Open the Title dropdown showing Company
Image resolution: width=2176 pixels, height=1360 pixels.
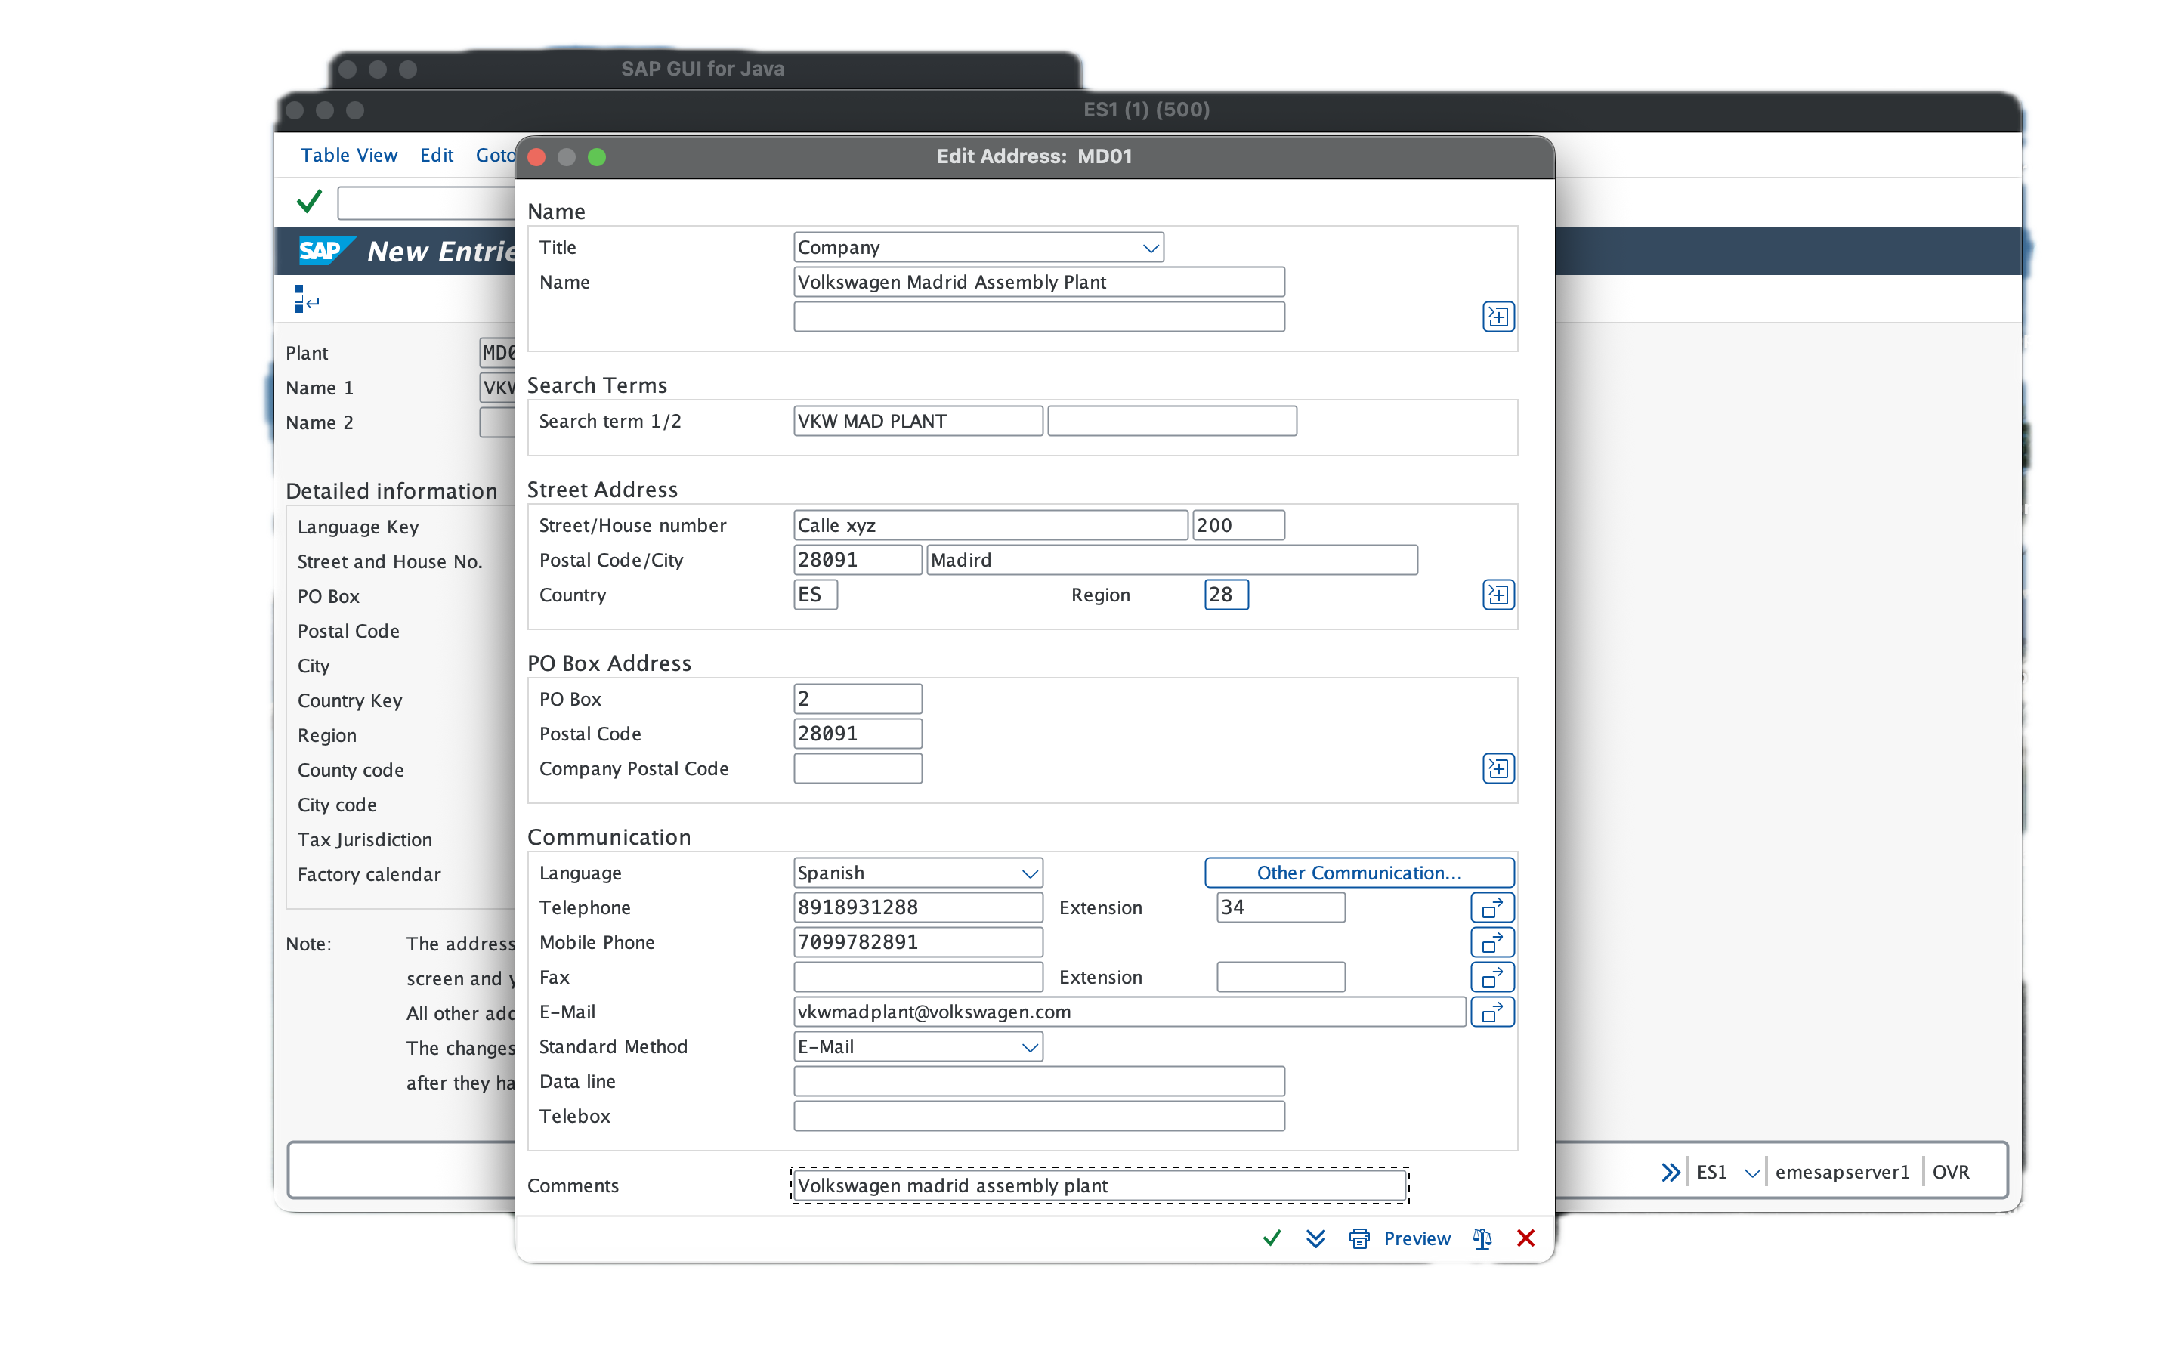point(978,247)
